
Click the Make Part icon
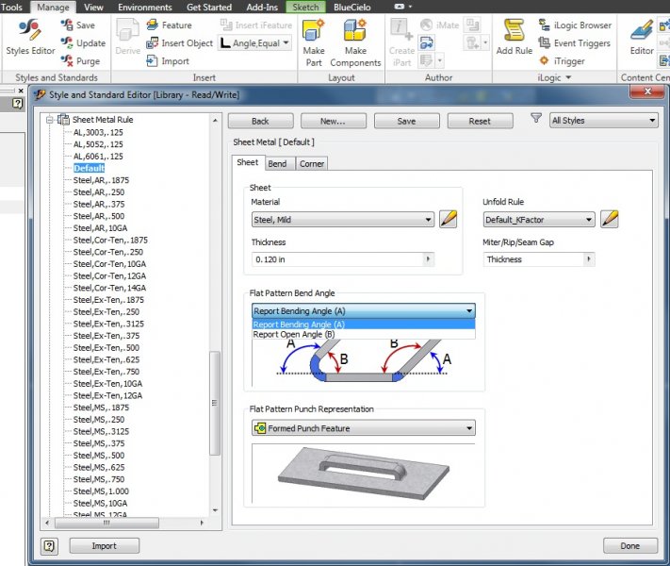click(x=314, y=31)
